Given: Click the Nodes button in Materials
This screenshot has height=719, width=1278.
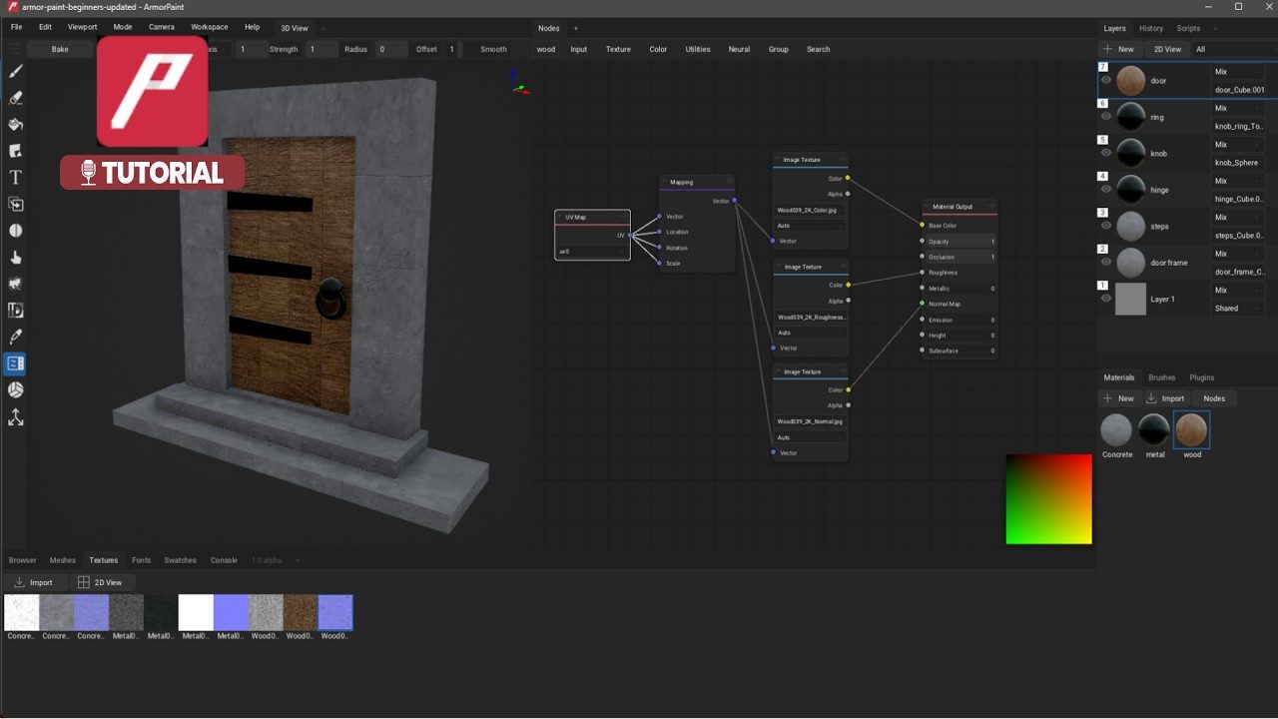Looking at the screenshot, I should pyautogui.click(x=1214, y=398).
